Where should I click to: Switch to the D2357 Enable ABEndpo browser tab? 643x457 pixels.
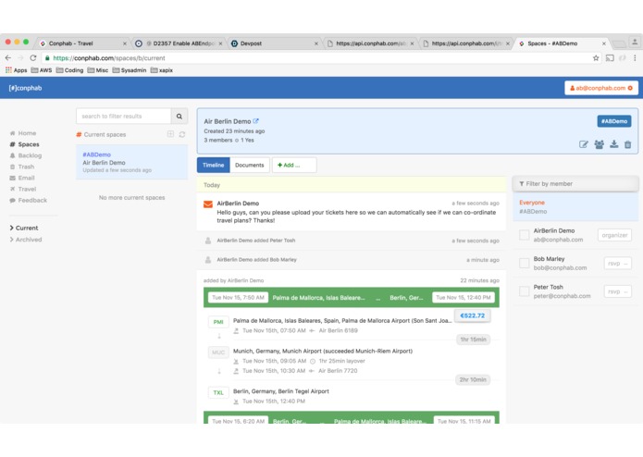click(x=178, y=43)
